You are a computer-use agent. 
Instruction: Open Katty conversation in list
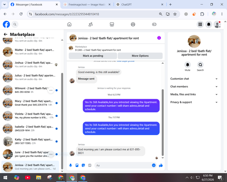click(30, 142)
